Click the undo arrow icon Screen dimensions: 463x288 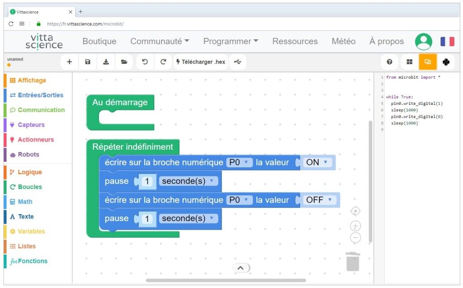[x=145, y=62]
